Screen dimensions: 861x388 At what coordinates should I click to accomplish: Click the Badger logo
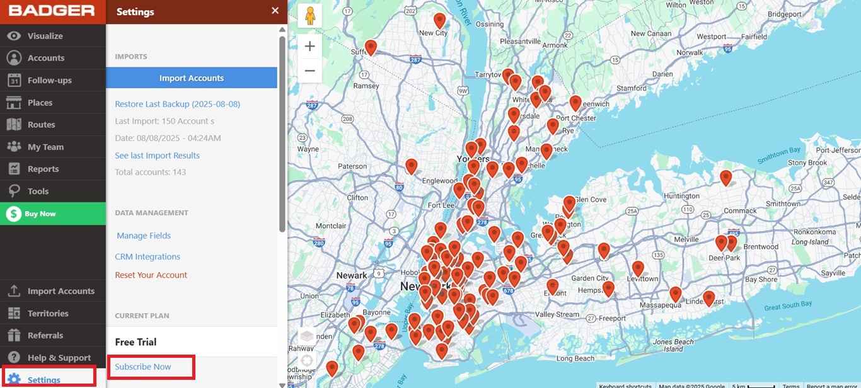52,11
